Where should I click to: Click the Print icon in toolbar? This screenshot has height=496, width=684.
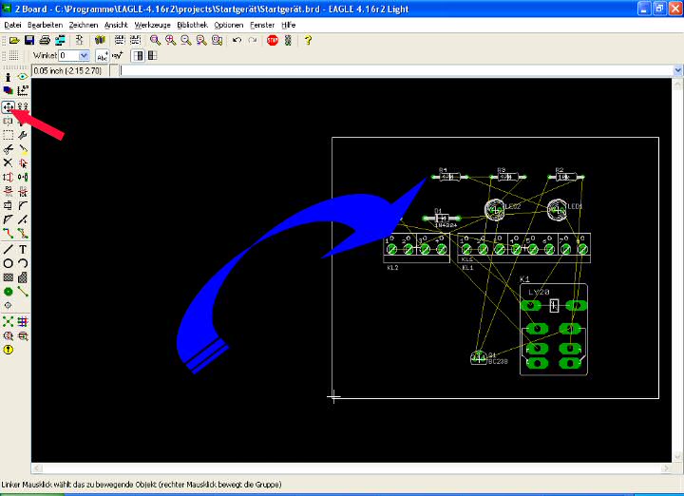click(45, 41)
